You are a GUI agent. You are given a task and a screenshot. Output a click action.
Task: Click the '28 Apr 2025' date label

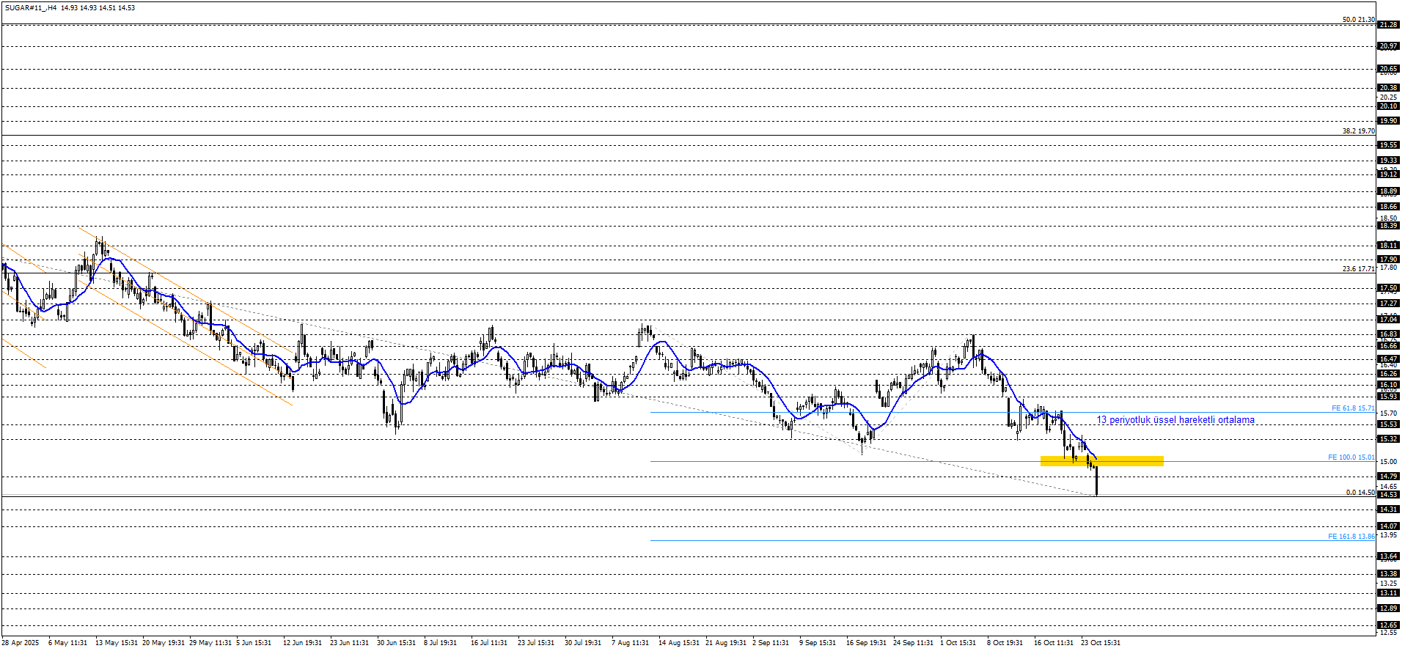click(x=21, y=643)
